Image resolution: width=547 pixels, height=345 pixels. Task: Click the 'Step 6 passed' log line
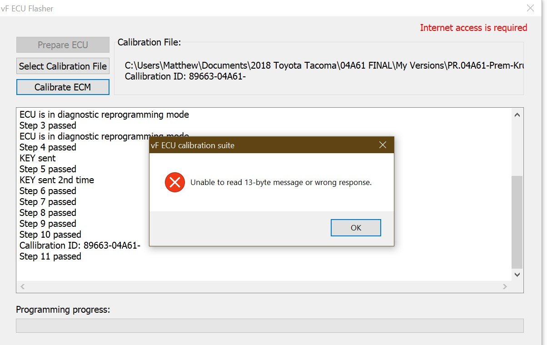(x=48, y=191)
